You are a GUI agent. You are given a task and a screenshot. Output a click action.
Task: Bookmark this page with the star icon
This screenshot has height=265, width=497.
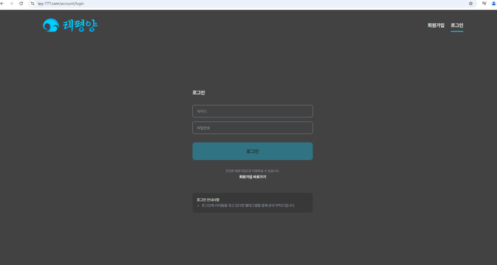[470, 3]
